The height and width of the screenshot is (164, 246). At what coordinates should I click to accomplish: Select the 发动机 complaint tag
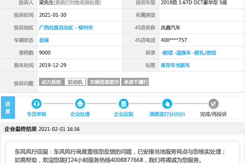[x=75, y=82]
